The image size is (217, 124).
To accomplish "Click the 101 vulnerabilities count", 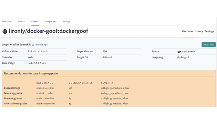I will pos(70,93).
